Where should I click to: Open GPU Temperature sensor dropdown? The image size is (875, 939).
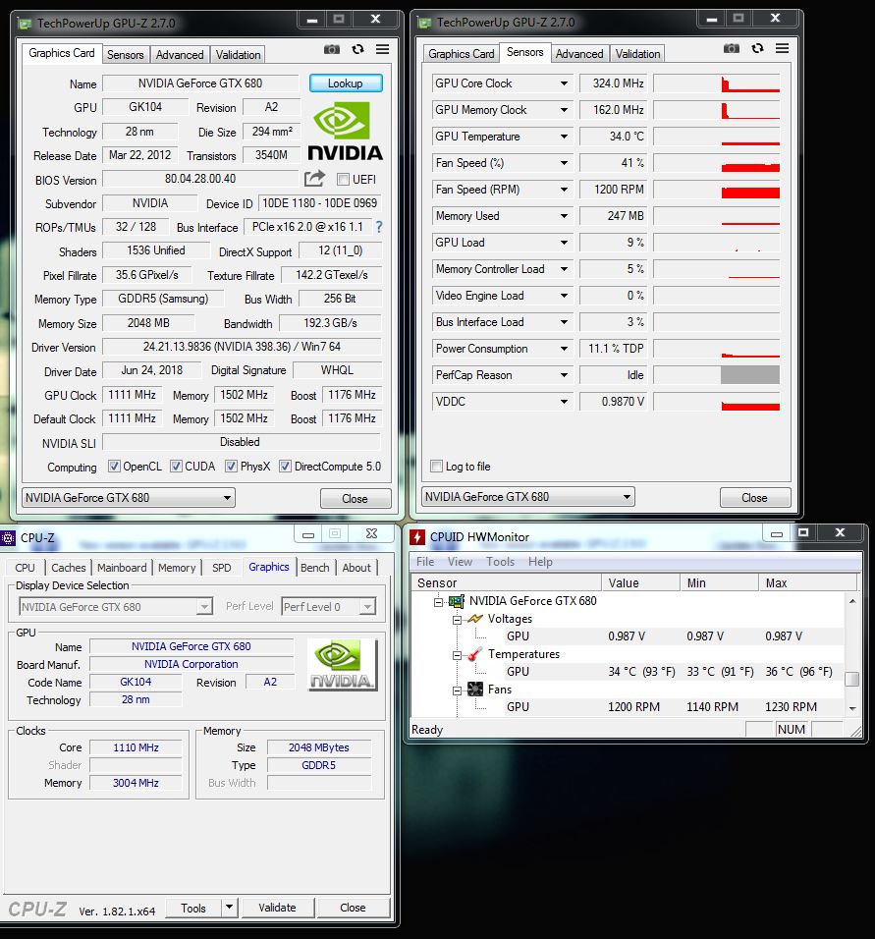tap(564, 137)
